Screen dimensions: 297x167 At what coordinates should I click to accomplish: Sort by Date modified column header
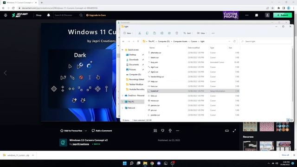[194, 48]
